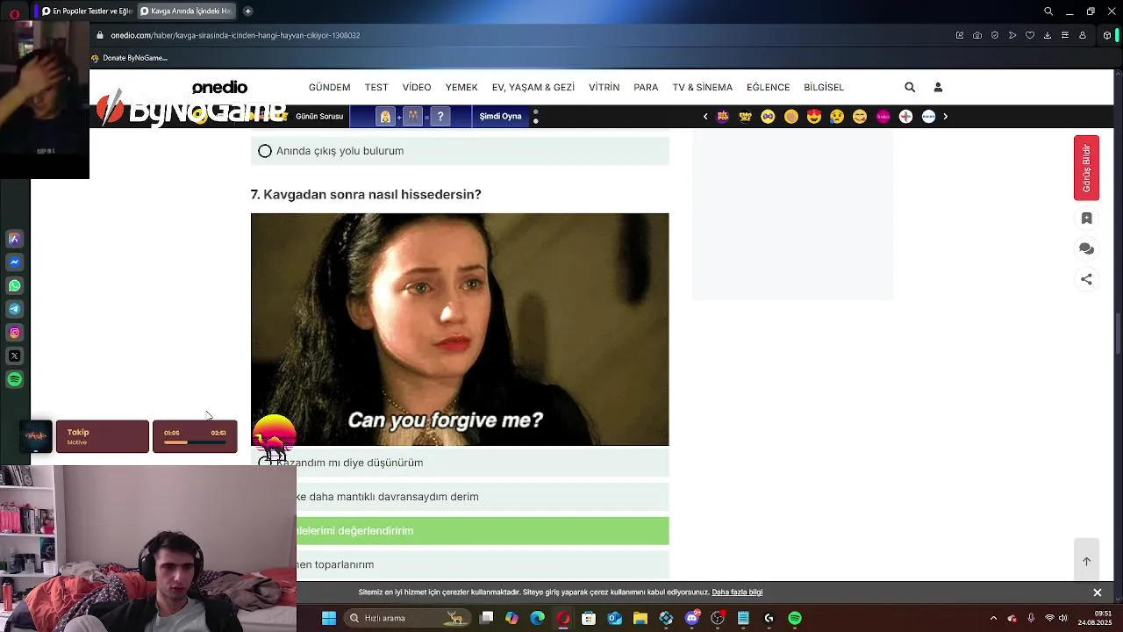Click 'Can you forgive me?' image
Image resolution: width=1123 pixels, height=632 pixels.
click(x=460, y=329)
